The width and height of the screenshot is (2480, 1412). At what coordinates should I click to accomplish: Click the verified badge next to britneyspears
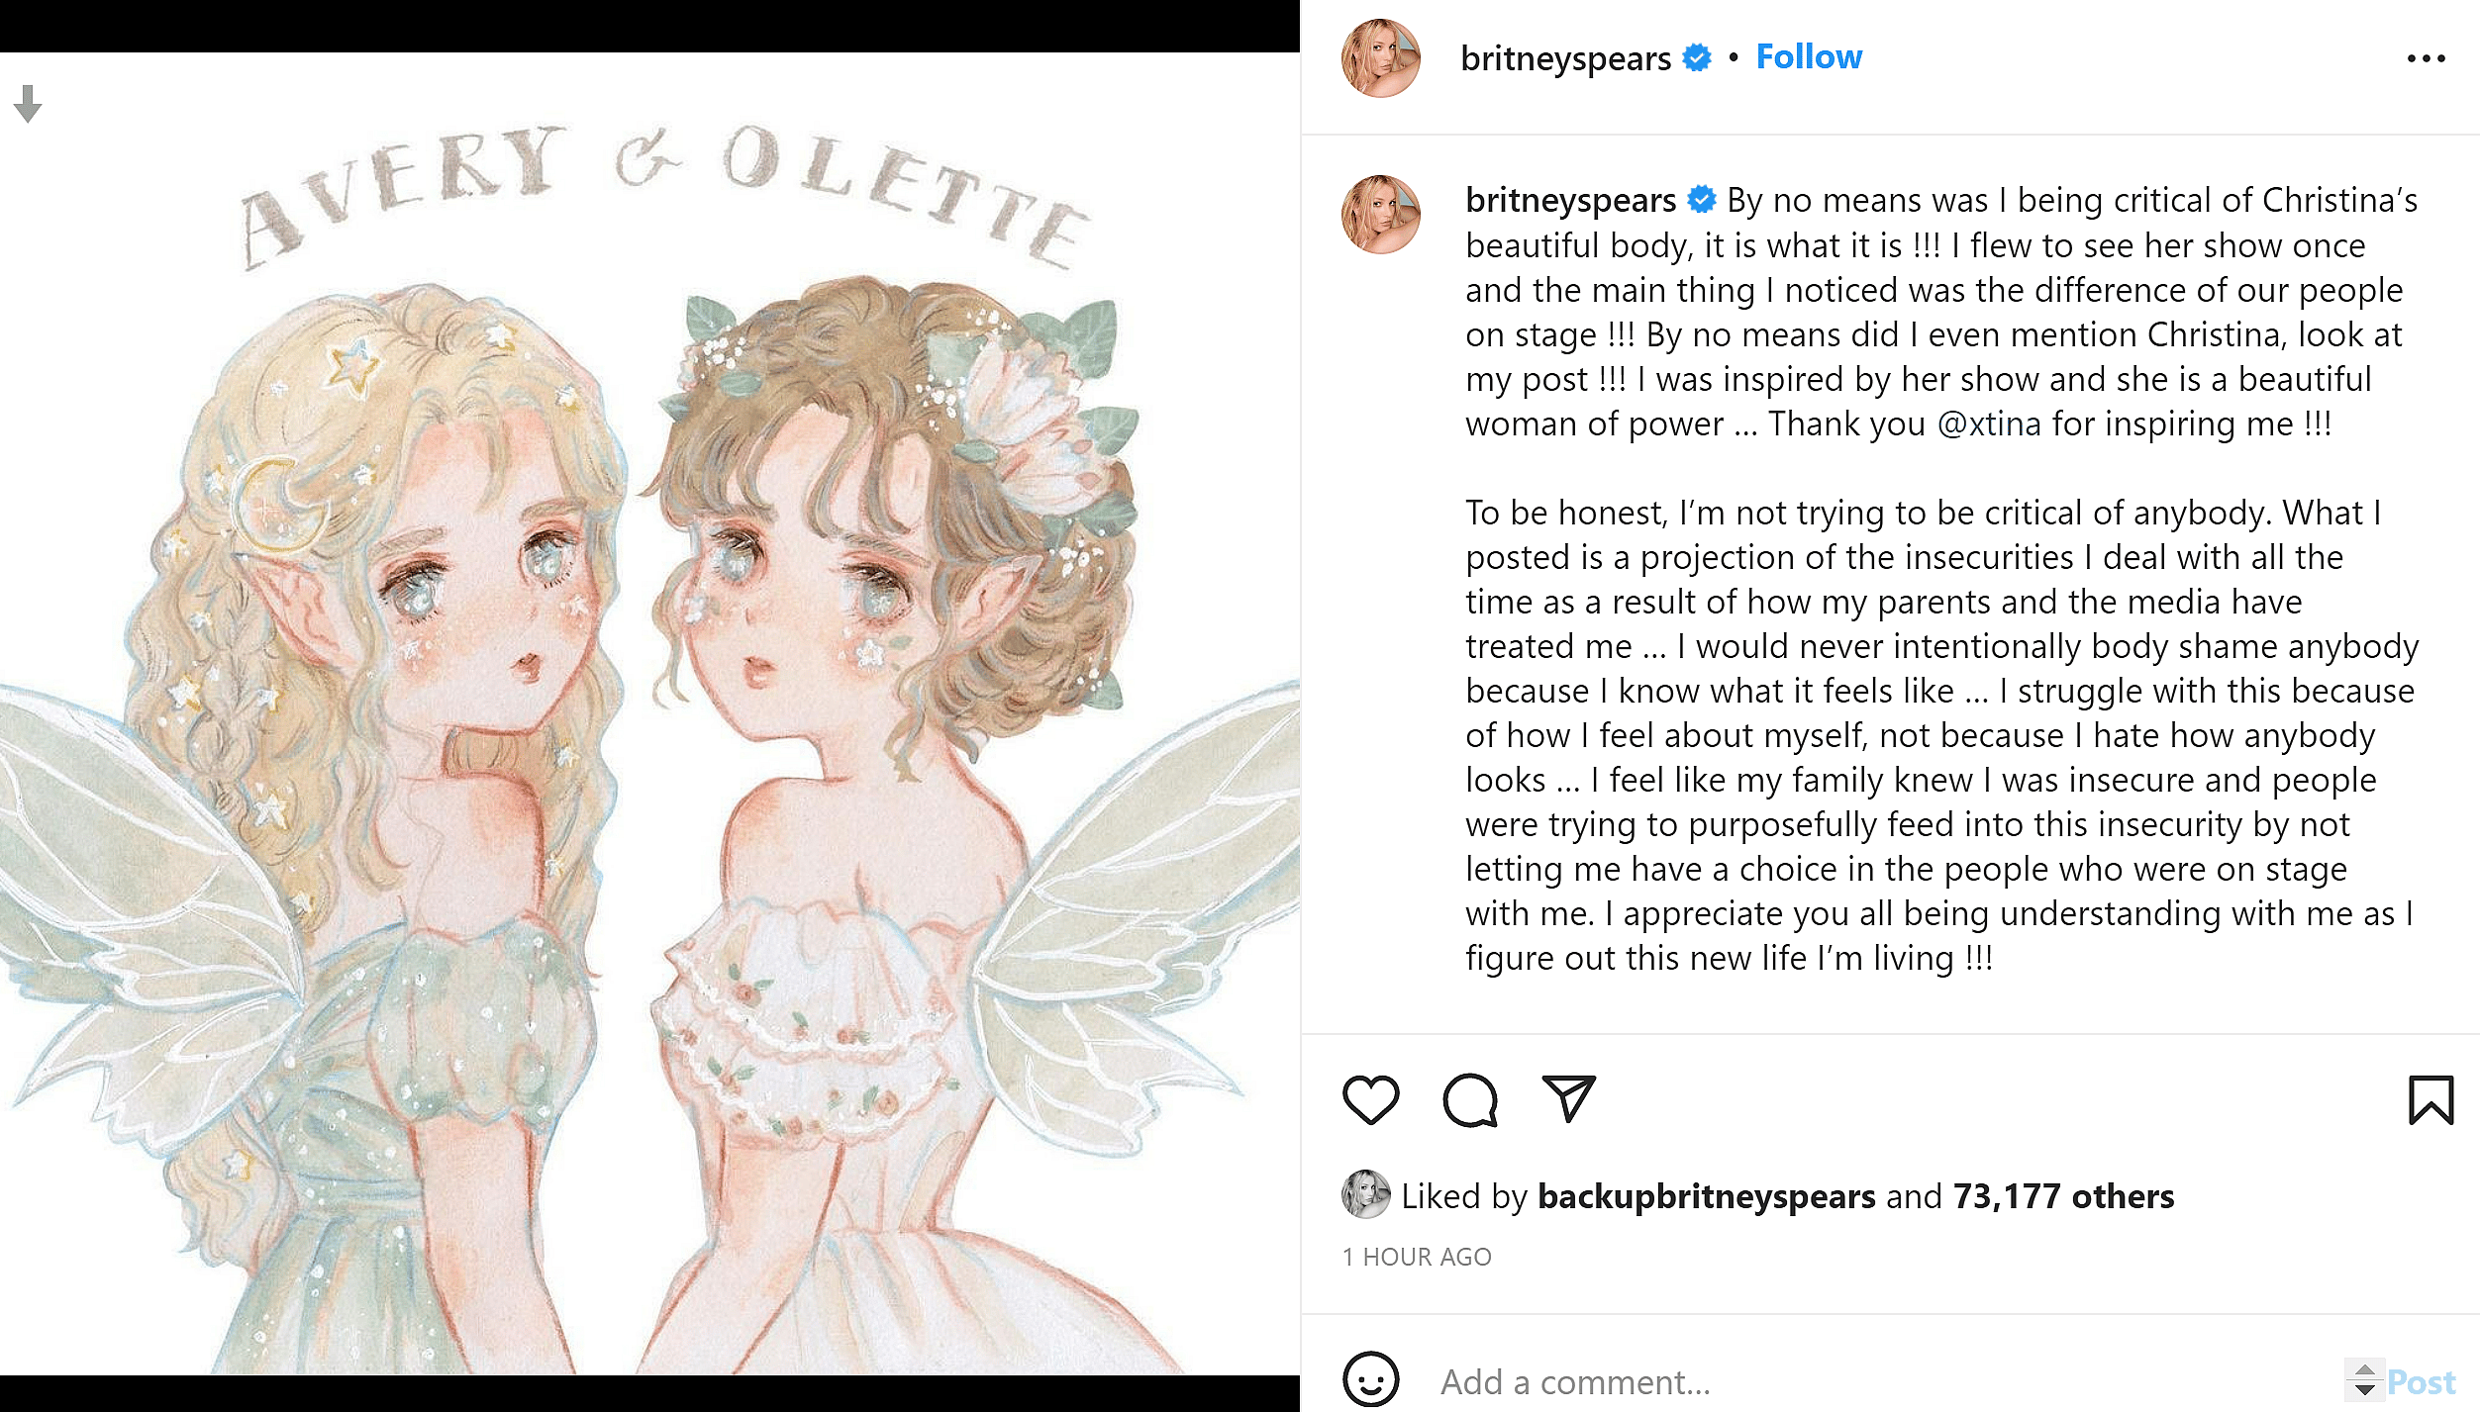1695,57
